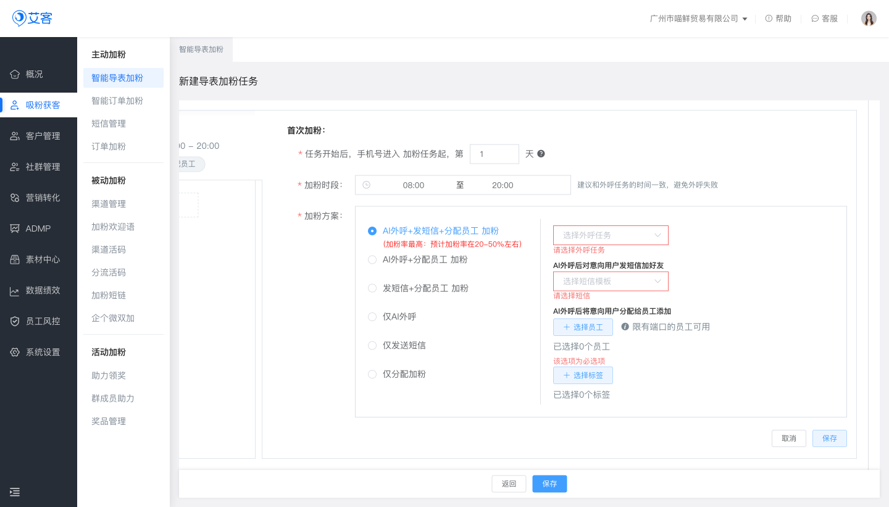This screenshot has width=889, height=507.
Task: Click the solid blue 保存 beside 返回
Action: tap(549, 484)
